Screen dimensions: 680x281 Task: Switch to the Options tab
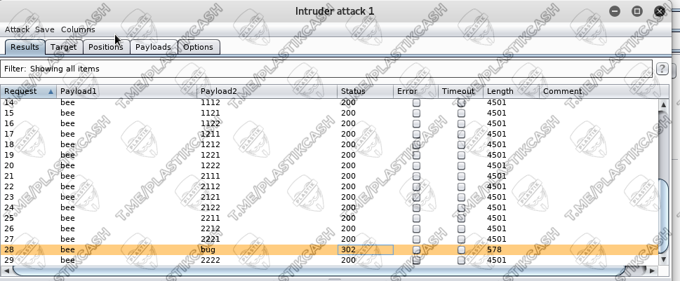(198, 47)
